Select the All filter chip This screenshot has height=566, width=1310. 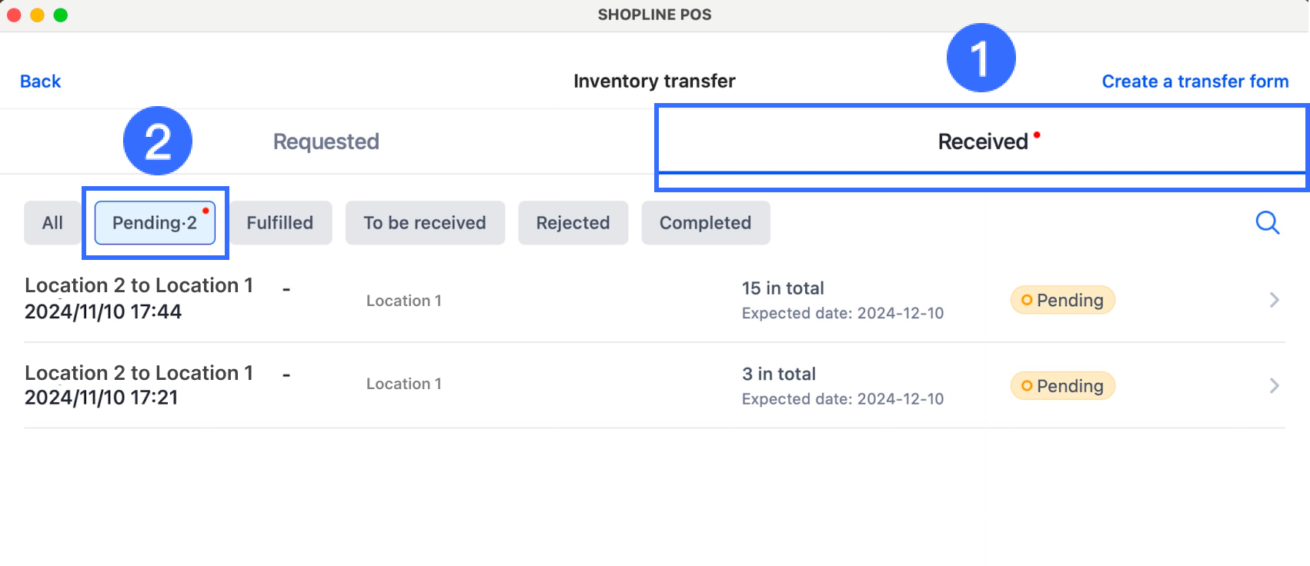(x=52, y=223)
